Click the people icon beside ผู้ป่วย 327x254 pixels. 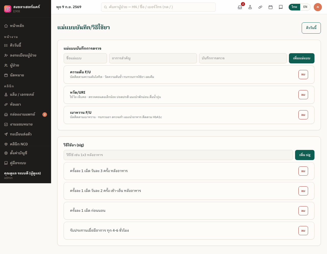6,65
